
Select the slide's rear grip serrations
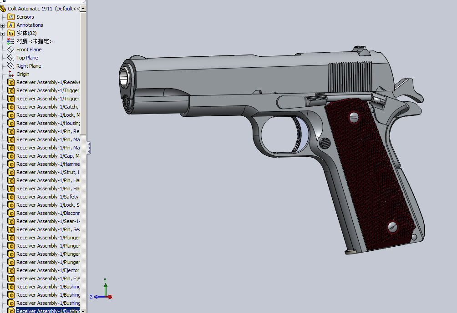point(350,77)
